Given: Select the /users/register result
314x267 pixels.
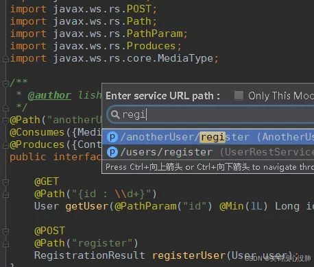Looking at the screenshot, I should pyautogui.click(x=208, y=152).
